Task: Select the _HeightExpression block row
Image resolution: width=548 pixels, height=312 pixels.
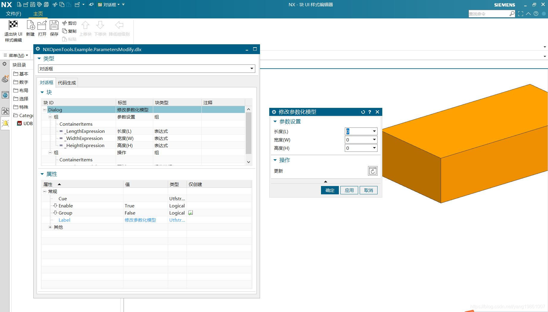Action: [x=143, y=145]
